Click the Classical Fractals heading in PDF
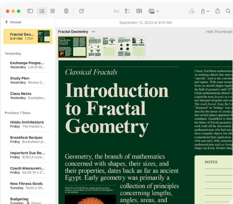 (91, 72)
